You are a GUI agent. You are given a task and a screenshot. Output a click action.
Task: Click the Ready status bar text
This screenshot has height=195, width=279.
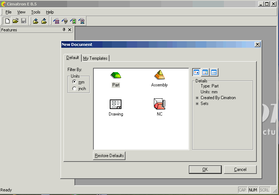pos(6,190)
